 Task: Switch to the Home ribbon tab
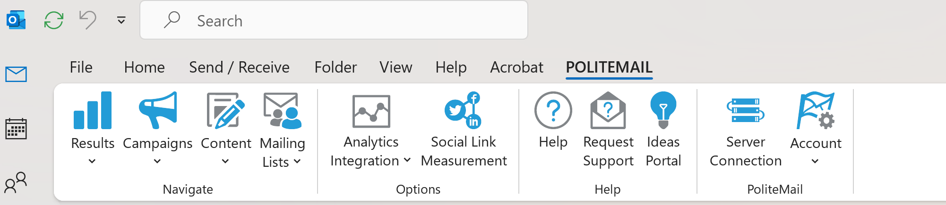(x=144, y=67)
